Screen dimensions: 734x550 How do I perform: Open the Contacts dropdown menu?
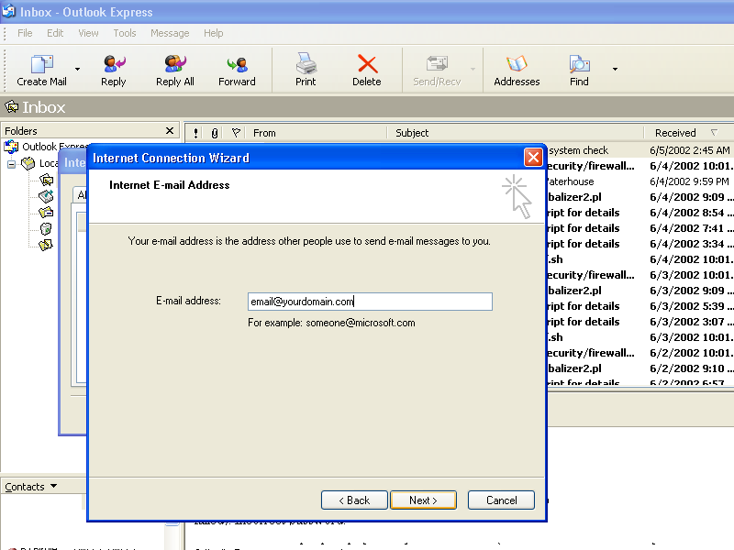tap(31, 487)
